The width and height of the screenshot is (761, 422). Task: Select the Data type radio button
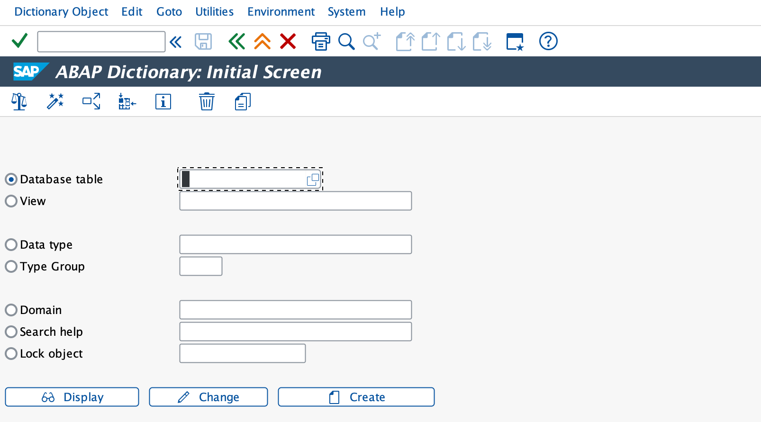tap(11, 245)
